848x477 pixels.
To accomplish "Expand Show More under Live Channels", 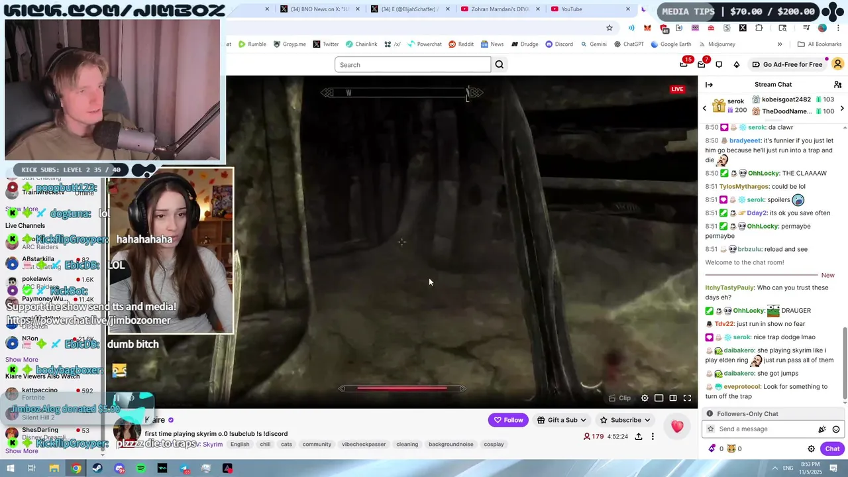I will [x=22, y=360].
